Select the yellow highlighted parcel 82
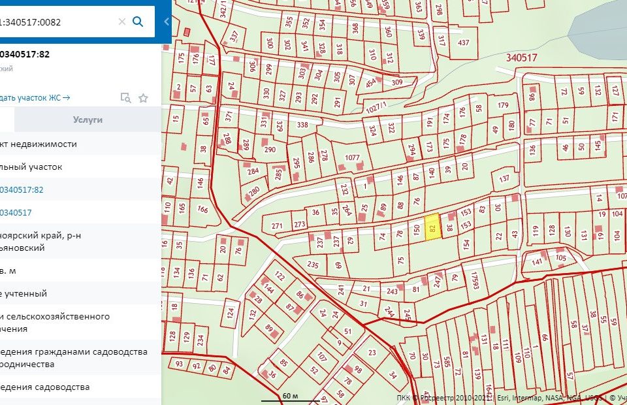627x405 pixels. tap(432, 227)
